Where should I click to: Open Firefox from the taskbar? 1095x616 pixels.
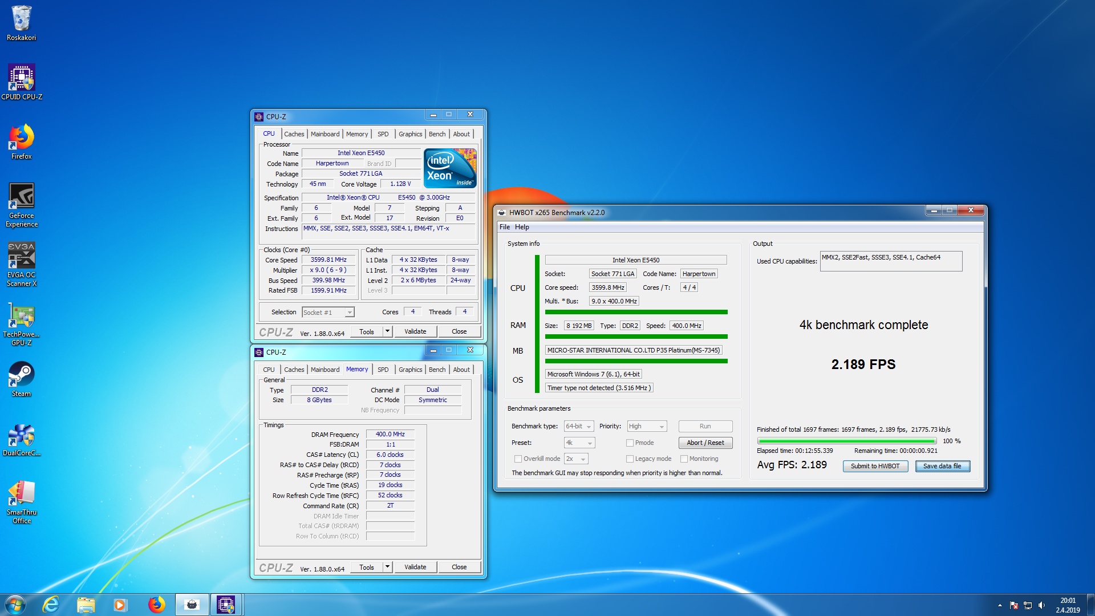click(156, 605)
